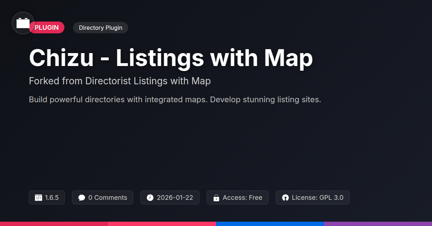432x226 pixels.
Task: Select the 2026-01-22 date text
Action: [x=175, y=198]
